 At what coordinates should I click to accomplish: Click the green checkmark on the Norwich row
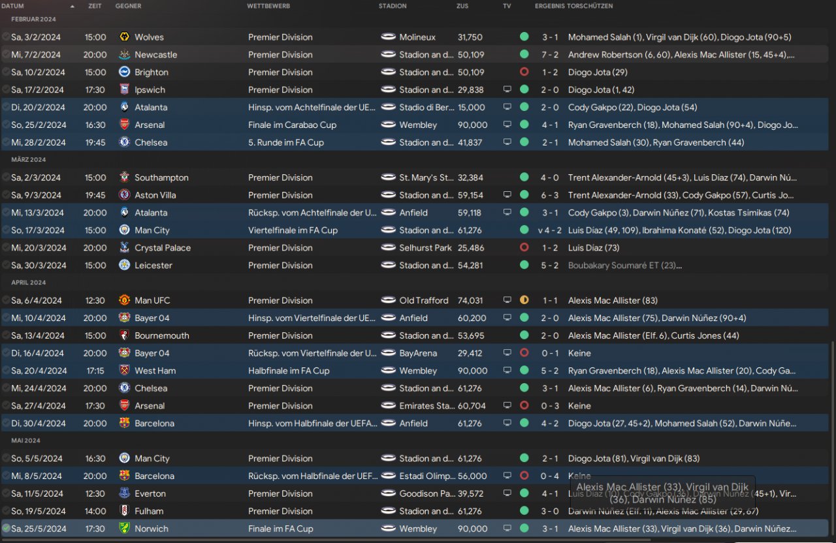click(x=6, y=529)
